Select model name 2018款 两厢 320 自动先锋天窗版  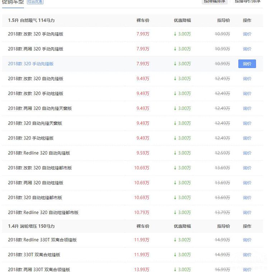[x=40, y=108]
